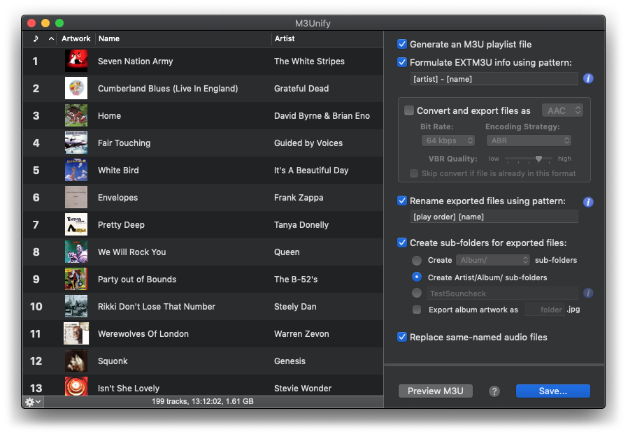
Task: Click Pretty Deep album artwork
Action: click(x=76, y=224)
